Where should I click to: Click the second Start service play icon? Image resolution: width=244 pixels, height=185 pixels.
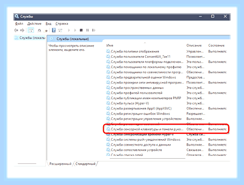pyautogui.click(x=75, y=30)
